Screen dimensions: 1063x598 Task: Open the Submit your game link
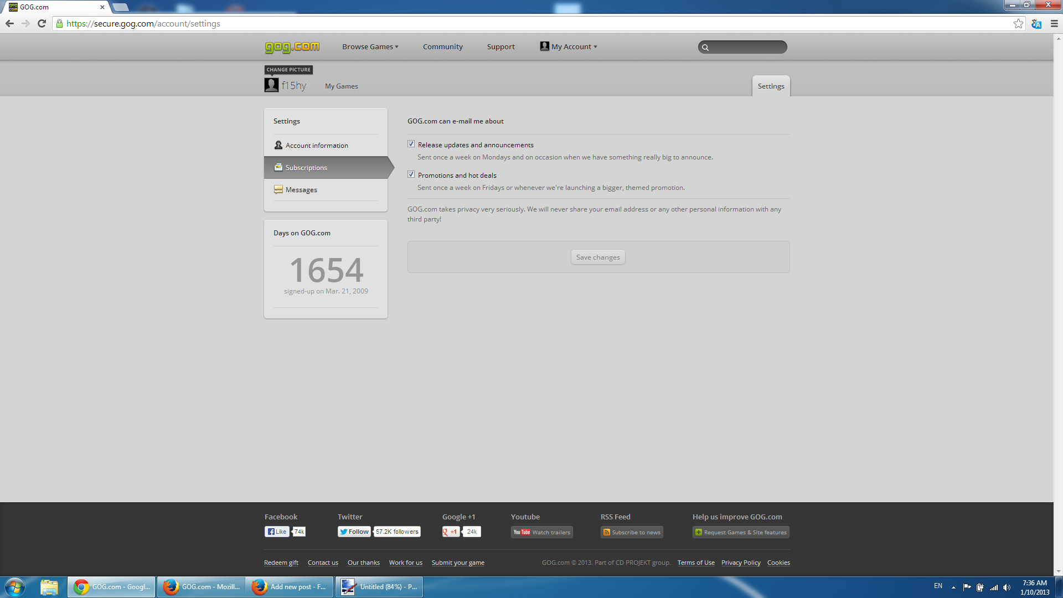[458, 563]
